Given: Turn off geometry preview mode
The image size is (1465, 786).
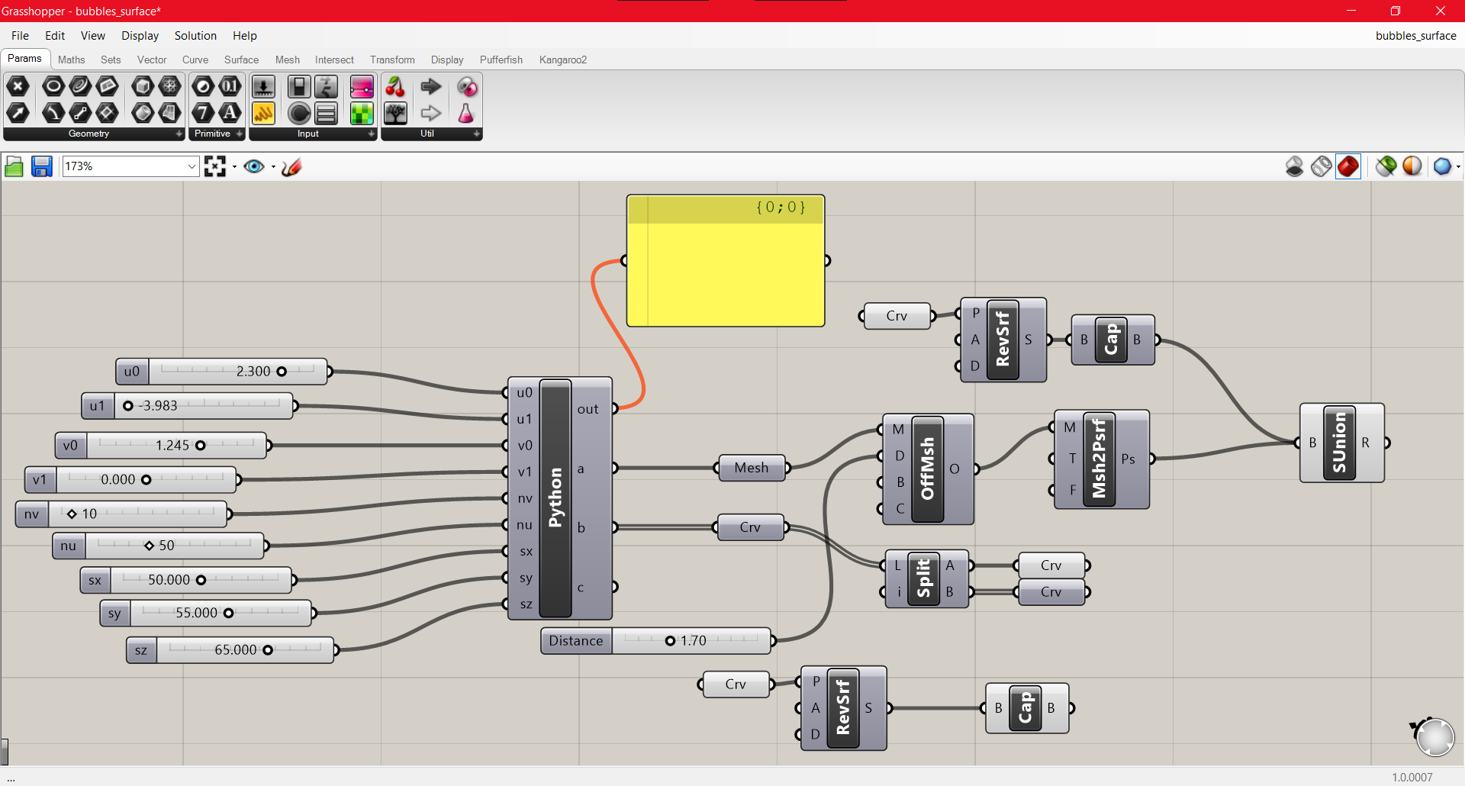Looking at the screenshot, I should pos(1295,166).
